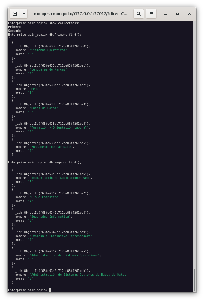Open the terminal search tool
Image resolution: width=204 pixels, height=301 pixels.
point(139,14)
